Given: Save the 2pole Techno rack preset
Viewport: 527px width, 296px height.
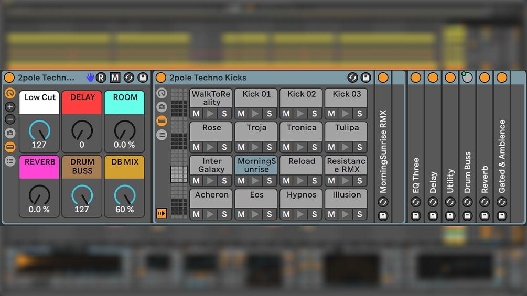Looking at the screenshot, I should coord(143,78).
